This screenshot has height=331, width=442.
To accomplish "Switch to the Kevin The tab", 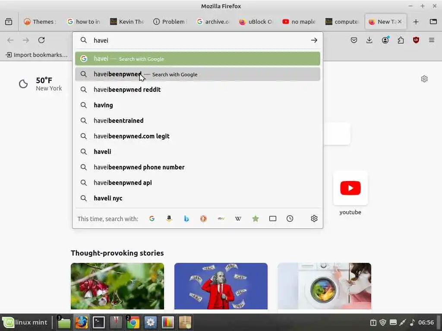I will tap(127, 22).
